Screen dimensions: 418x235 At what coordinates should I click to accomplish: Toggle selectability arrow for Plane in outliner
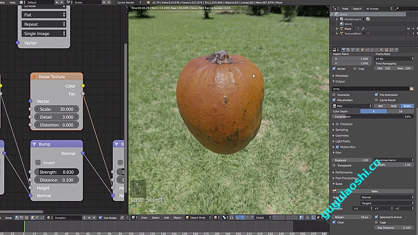[x=413, y=29]
